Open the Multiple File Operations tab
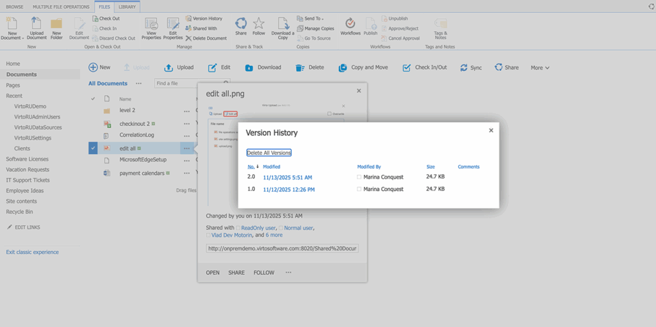656x327 pixels. pos(61,6)
